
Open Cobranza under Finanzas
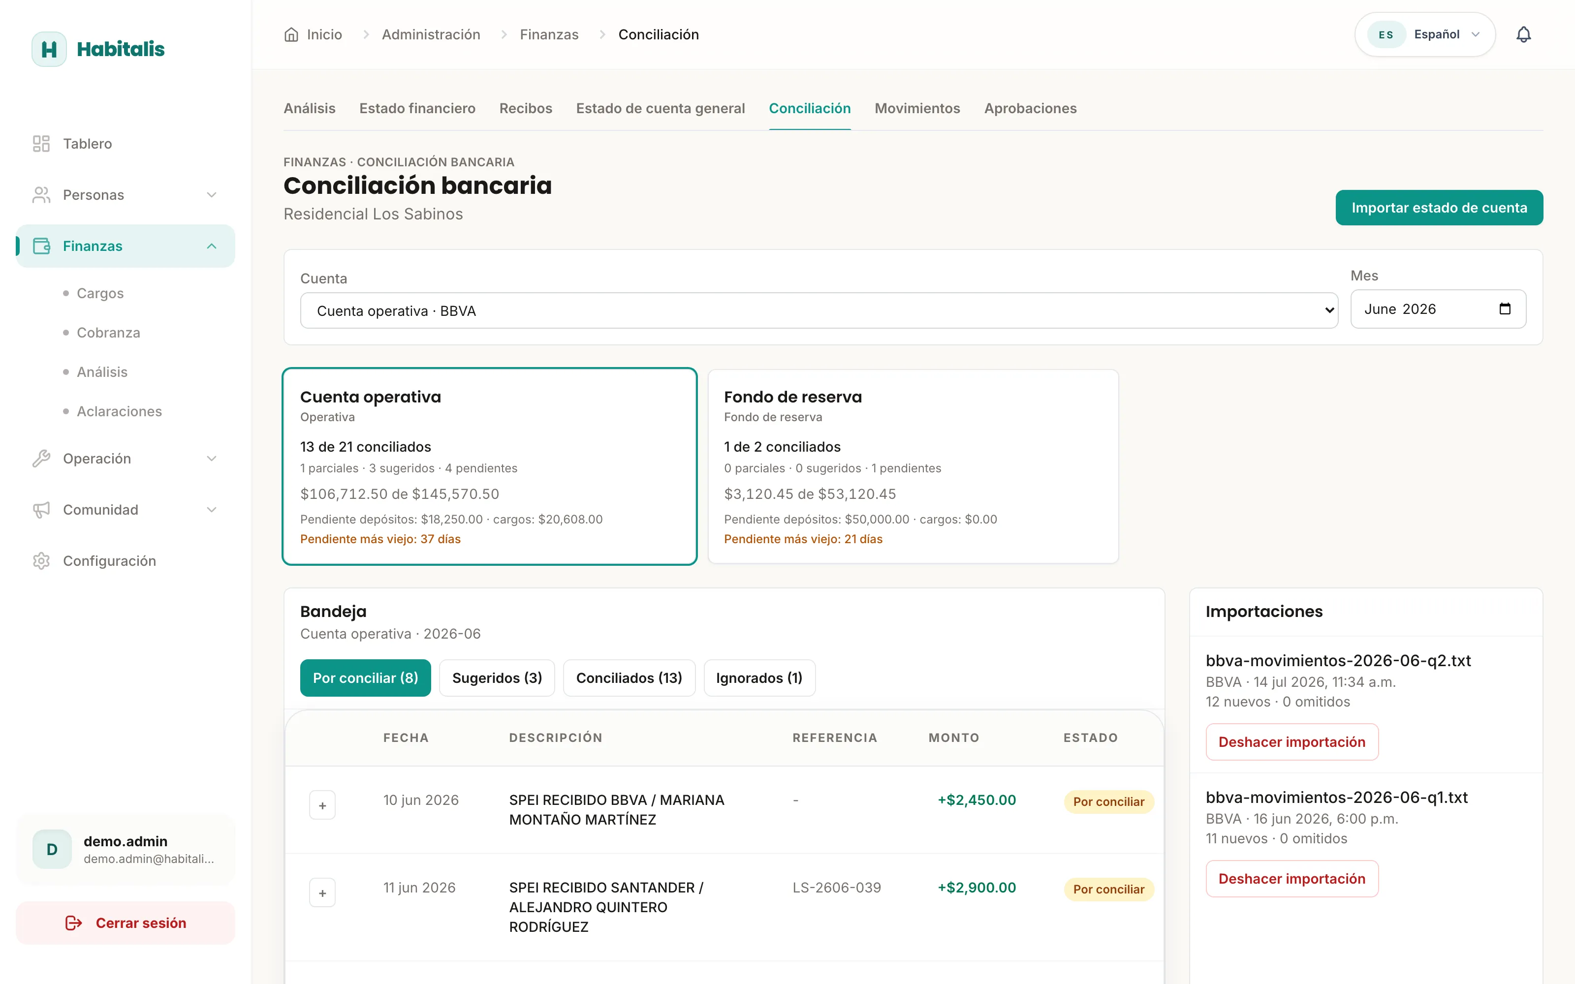(x=109, y=333)
